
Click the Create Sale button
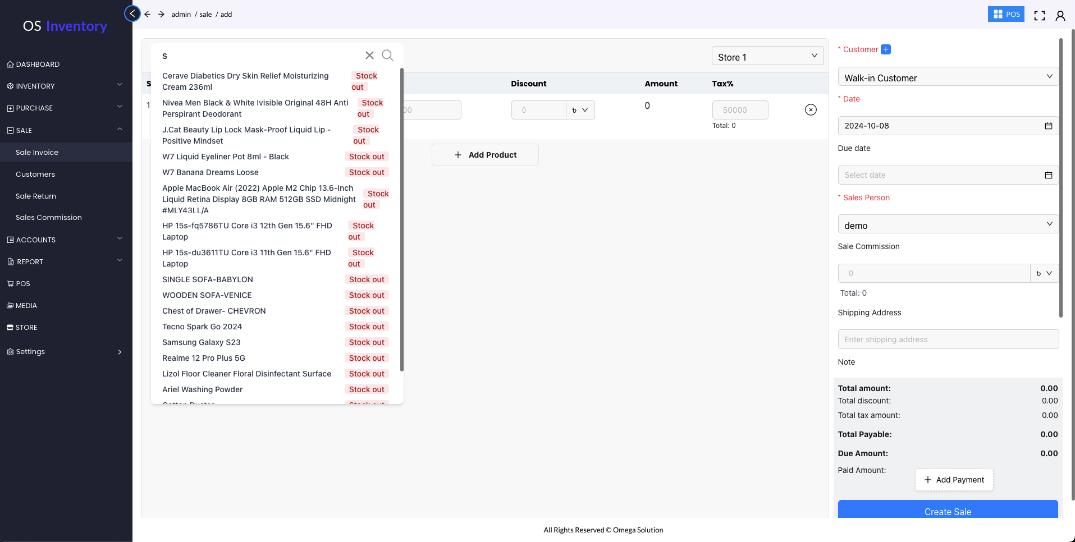(948, 511)
